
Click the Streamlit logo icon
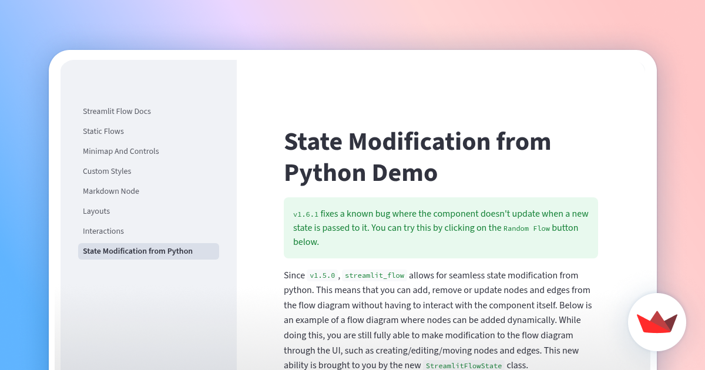[657, 322]
